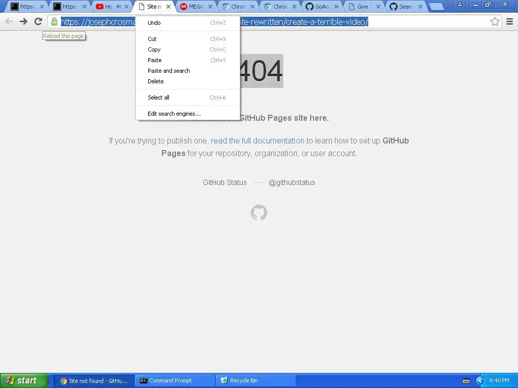The width and height of the screenshot is (518, 388).
Task: Close the Search GitHub tab
Action: click(420, 7)
